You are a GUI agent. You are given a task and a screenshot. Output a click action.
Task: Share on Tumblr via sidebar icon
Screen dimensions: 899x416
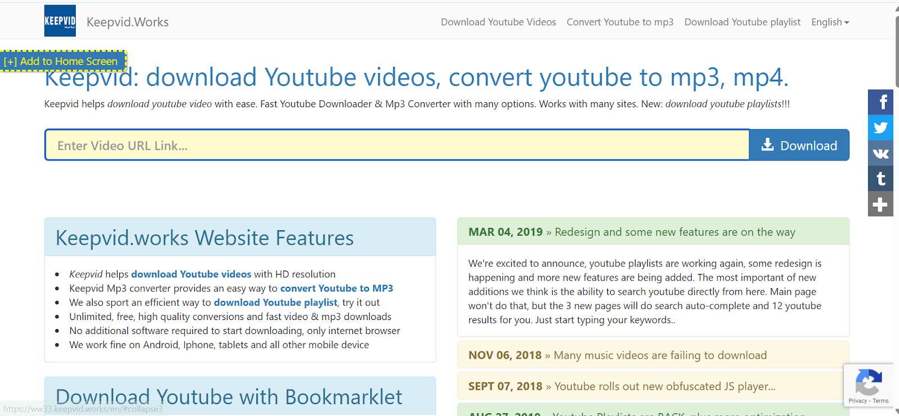click(880, 179)
